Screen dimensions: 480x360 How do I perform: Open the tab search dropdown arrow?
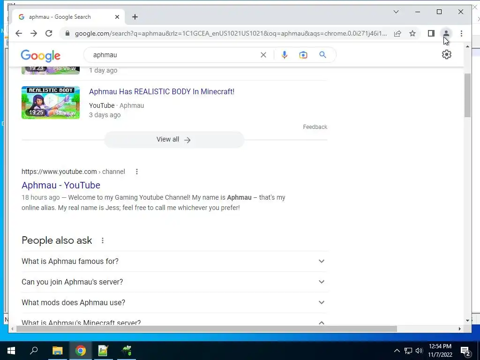point(396,12)
